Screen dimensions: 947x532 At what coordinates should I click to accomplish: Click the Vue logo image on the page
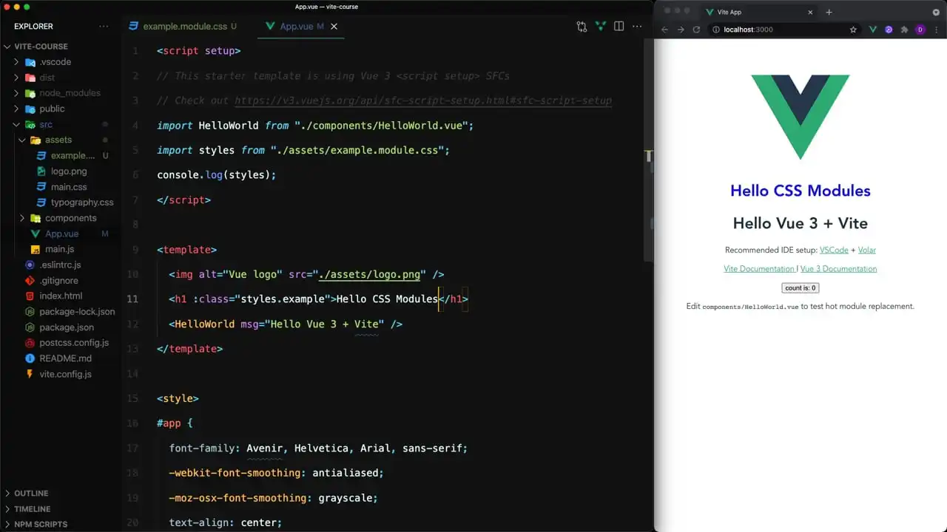pyautogui.click(x=801, y=117)
